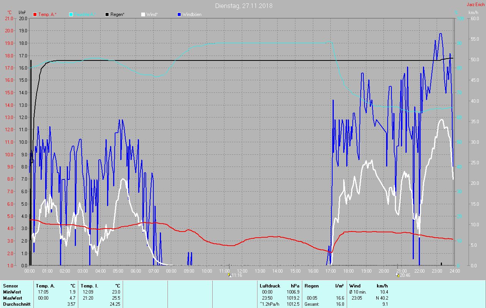Click the 20:46 time label below the axis

pyautogui.click(x=405, y=275)
